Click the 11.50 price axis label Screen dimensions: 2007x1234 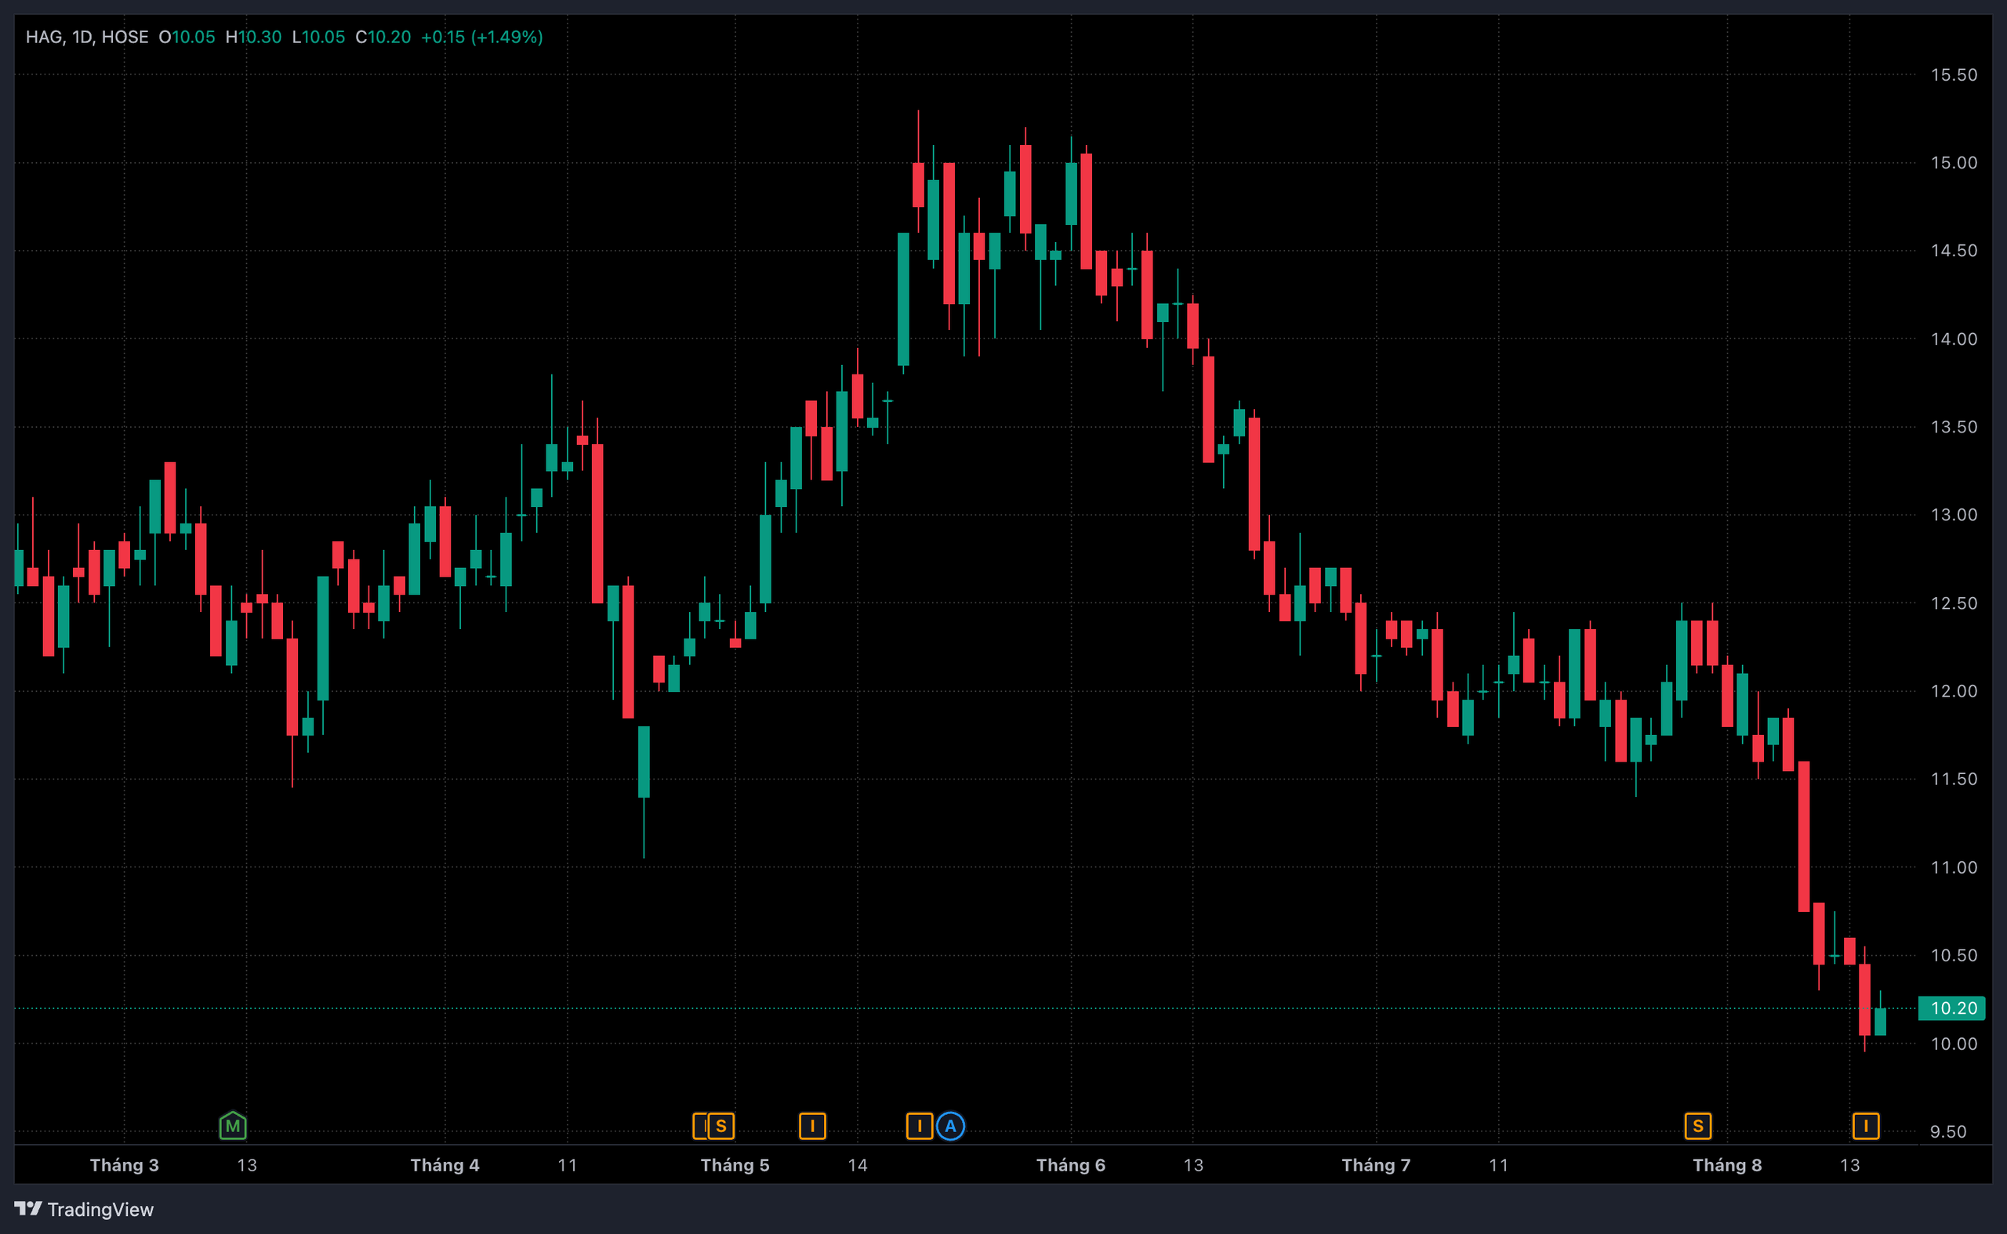point(1953,779)
